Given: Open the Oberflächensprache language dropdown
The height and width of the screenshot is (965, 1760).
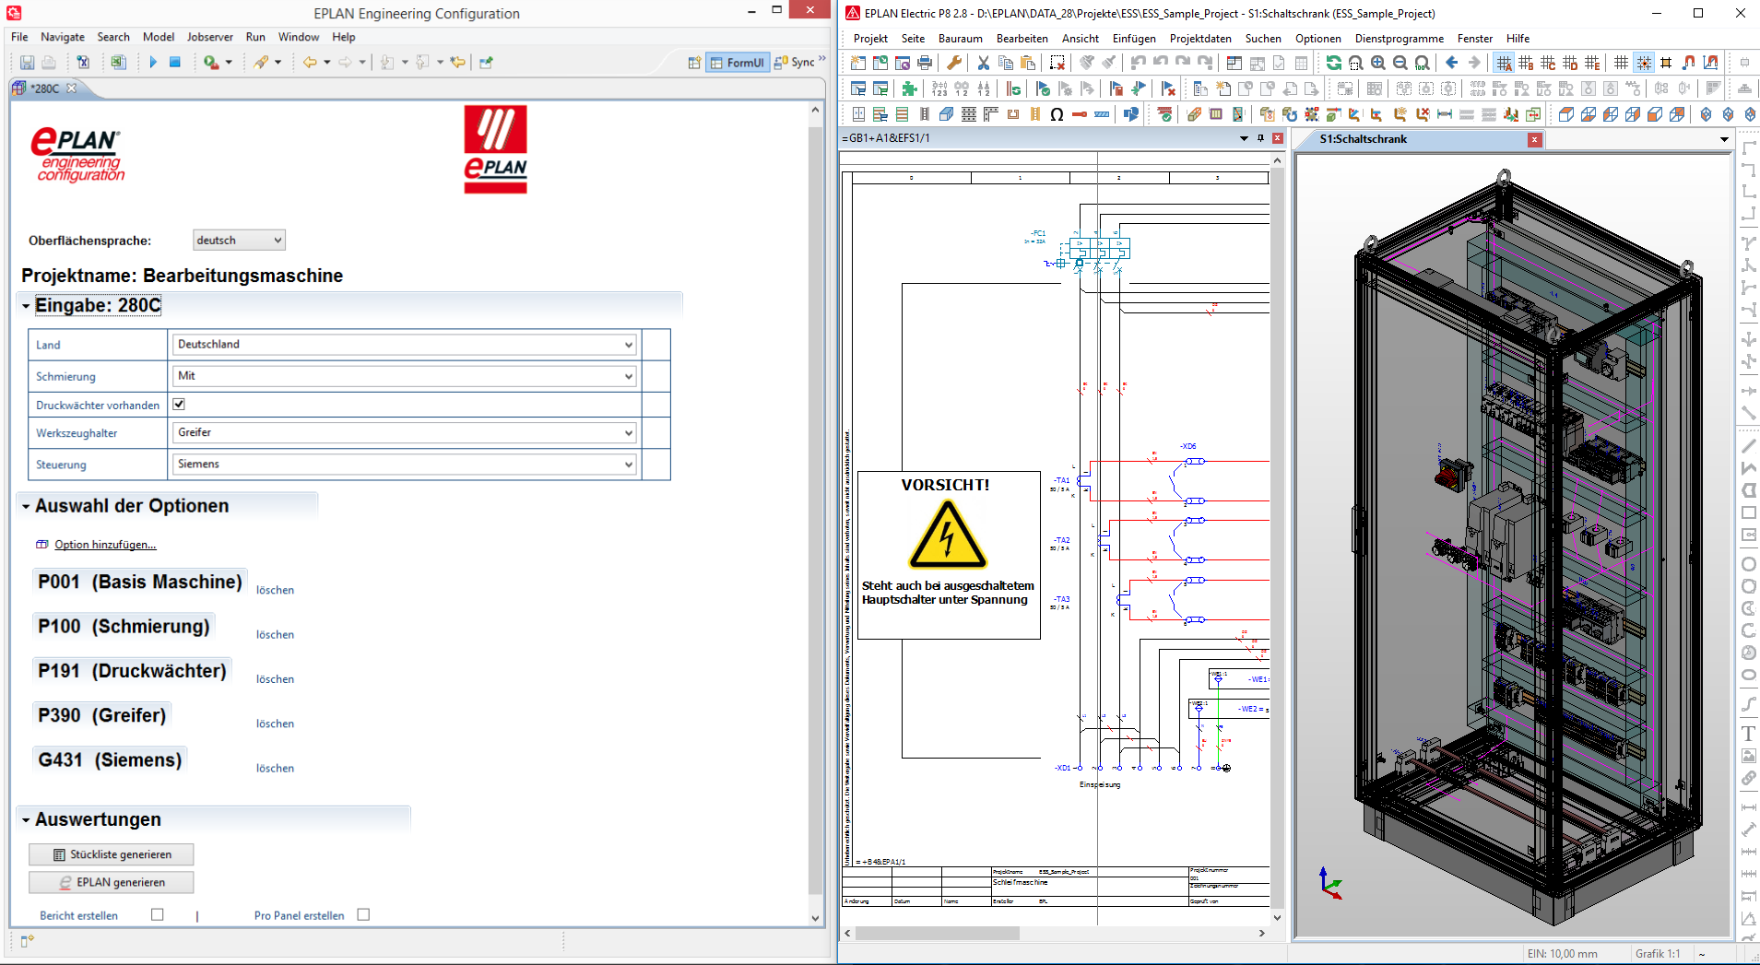Looking at the screenshot, I should coord(239,240).
